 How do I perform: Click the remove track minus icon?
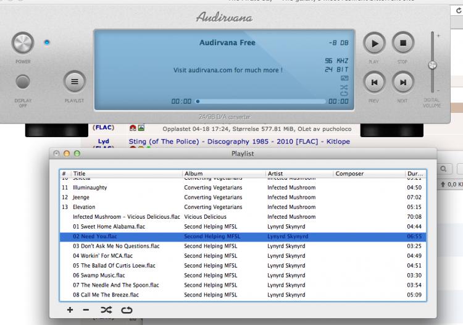(86, 310)
